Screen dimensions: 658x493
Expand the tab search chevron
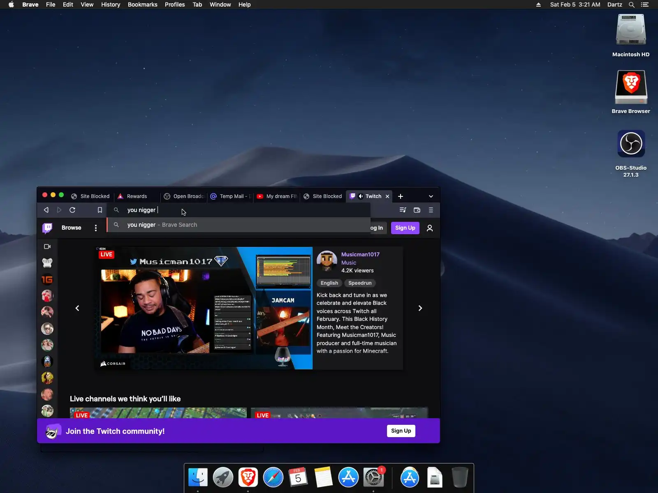[x=431, y=196]
